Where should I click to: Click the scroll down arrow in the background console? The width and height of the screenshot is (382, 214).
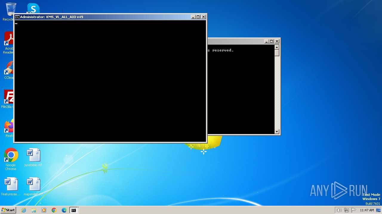[x=277, y=131]
